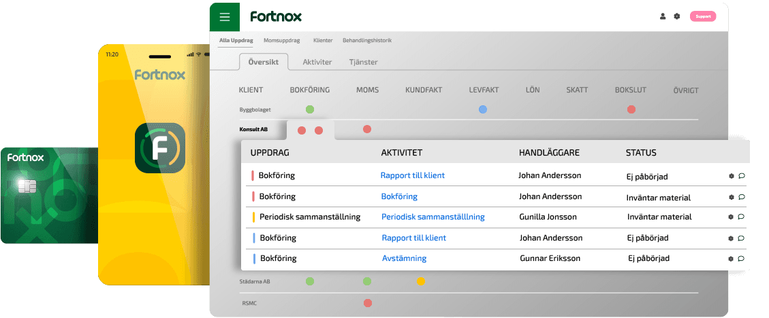Open the user profile icon
Viewport: 769px width, 318px height.
tap(663, 16)
